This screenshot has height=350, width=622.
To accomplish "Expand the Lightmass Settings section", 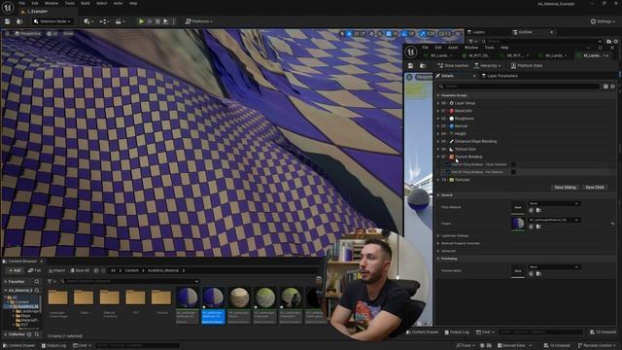I will (x=438, y=235).
